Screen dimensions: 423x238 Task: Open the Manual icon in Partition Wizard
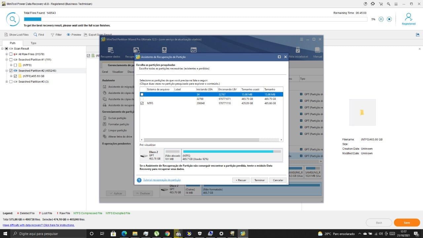[317, 52]
